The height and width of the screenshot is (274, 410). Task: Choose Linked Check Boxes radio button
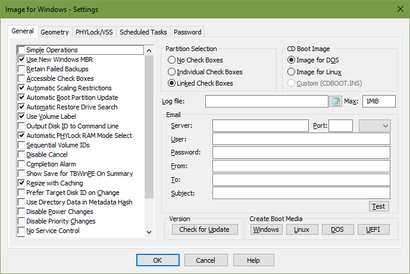(x=171, y=83)
